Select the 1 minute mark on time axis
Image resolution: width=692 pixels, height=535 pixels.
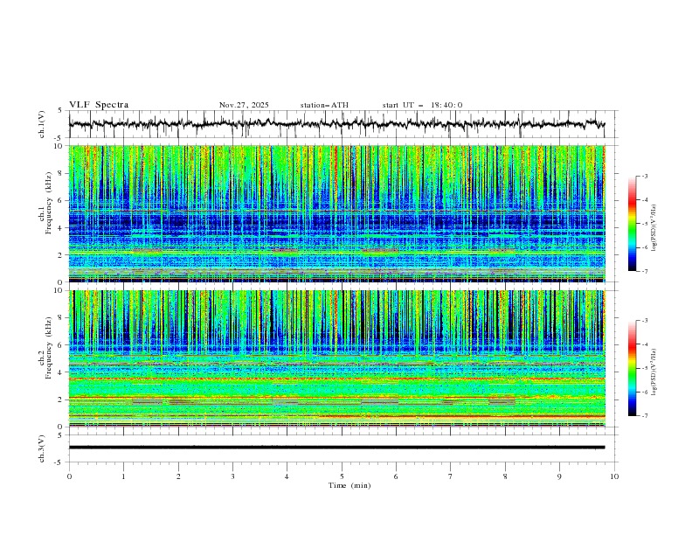click(124, 476)
